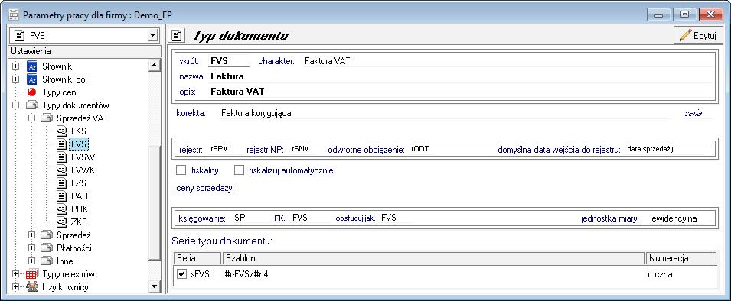The image size is (731, 301).
Task: Click the skrót field value FVS
Action: [219, 61]
